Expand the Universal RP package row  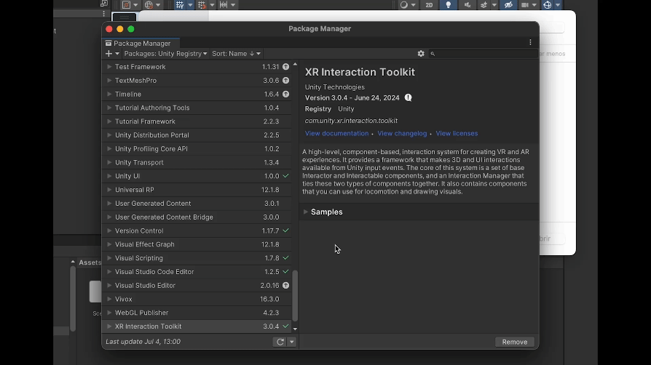pyautogui.click(x=109, y=190)
